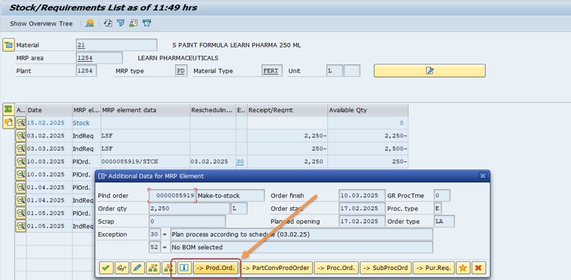Open details for 01.04.2025 IndReq row
The height and width of the screenshot is (280, 571).
pyautogui.click(x=21, y=200)
